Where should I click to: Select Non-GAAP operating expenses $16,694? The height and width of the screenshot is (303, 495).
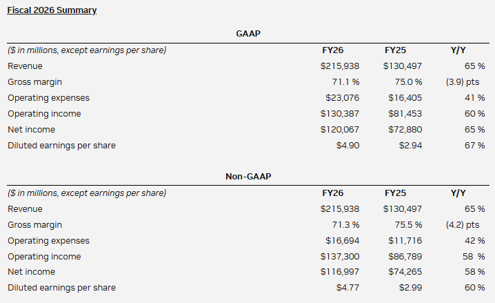[343, 240]
